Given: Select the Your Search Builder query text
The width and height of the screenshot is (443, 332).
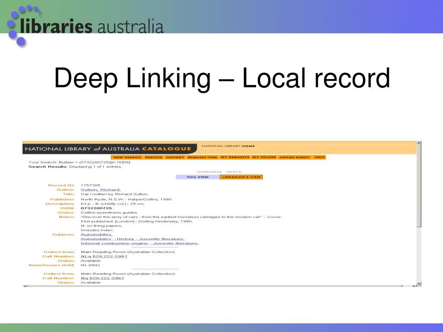Looking at the screenshot, I should pyautogui.click(x=79, y=163).
